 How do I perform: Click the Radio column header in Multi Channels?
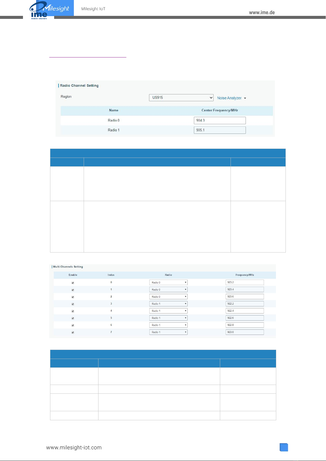coord(168,275)
